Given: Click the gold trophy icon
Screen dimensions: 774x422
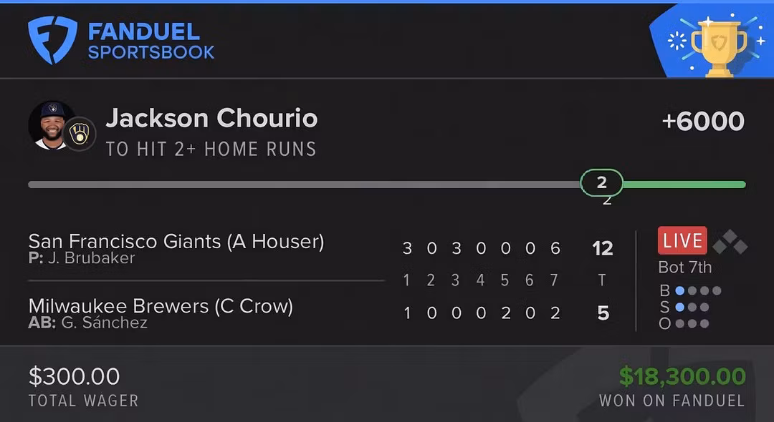Looking at the screenshot, I should 720,48.
